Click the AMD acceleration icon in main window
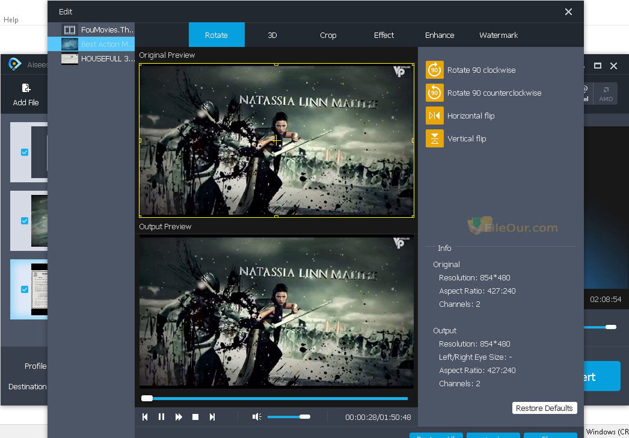 [x=606, y=94]
